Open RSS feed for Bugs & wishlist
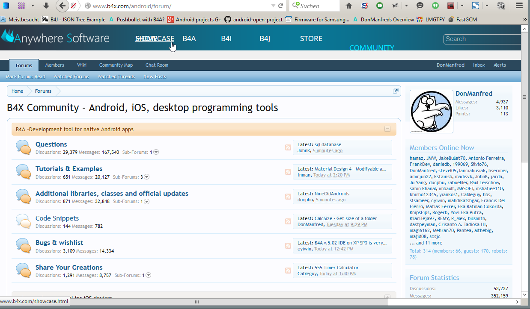The height and width of the screenshot is (309, 530). 288,246
